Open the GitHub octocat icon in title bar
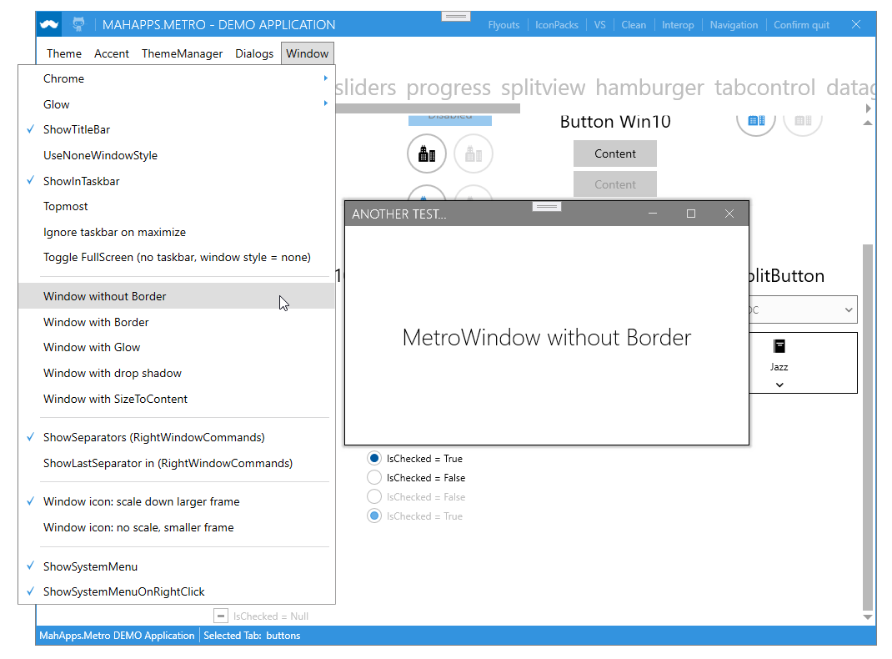 [x=78, y=24]
